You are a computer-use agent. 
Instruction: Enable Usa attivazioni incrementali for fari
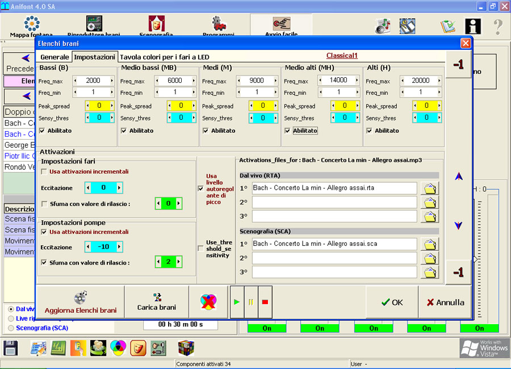coord(44,171)
